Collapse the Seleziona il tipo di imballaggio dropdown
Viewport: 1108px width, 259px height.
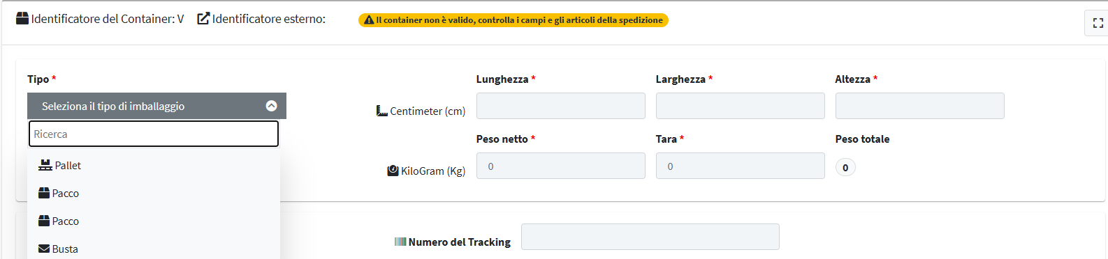156,106
